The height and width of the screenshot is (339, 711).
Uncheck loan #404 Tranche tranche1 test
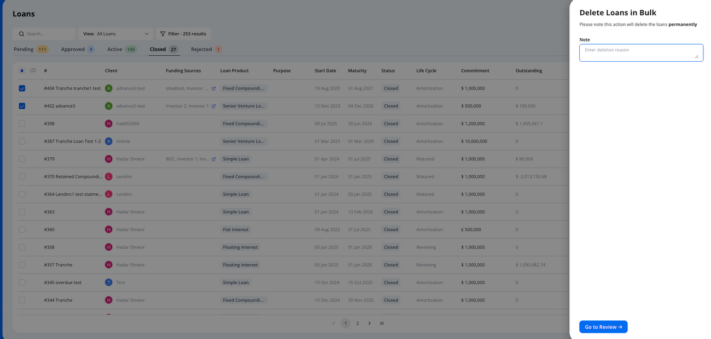click(x=22, y=88)
